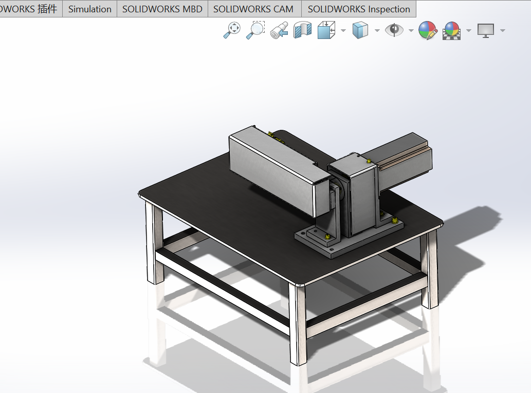
Task: Click the Zoom to Fit icon
Action: pyautogui.click(x=232, y=30)
